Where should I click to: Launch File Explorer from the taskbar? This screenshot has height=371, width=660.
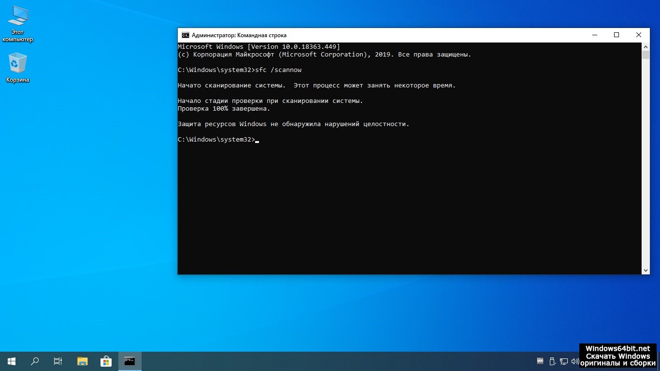click(x=83, y=361)
